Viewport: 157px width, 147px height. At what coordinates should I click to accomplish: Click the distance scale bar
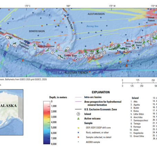tap(139, 83)
